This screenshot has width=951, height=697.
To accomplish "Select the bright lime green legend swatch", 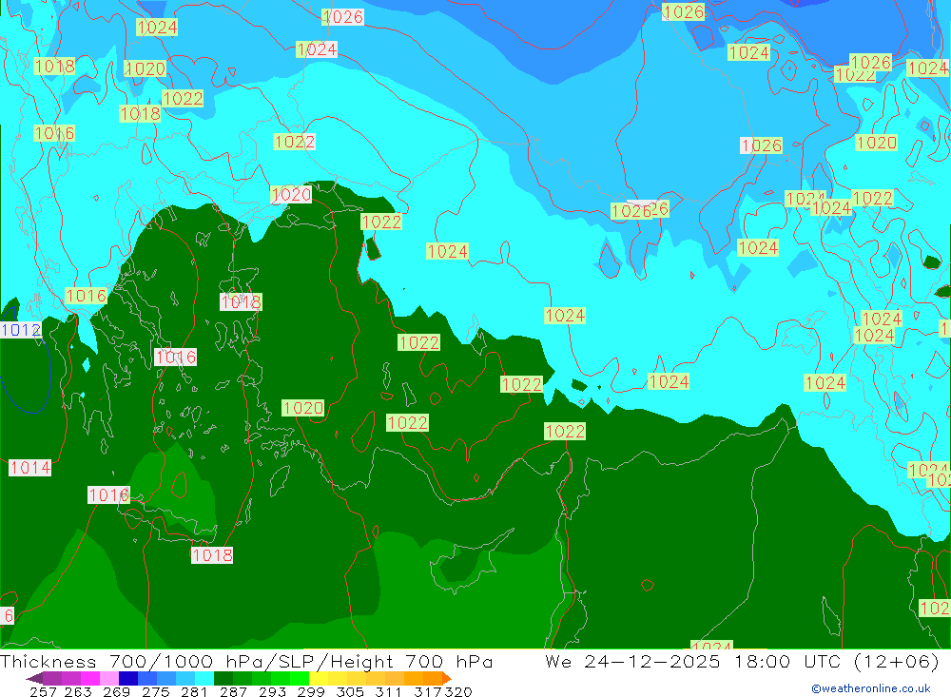I will [x=300, y=678].
